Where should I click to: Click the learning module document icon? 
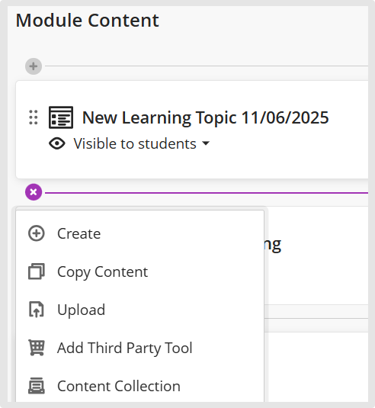61,117
